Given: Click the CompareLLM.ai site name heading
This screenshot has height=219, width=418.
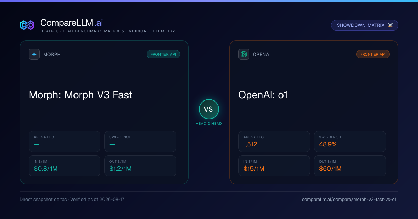Looking at the screenshot, I should pos(71,23).
